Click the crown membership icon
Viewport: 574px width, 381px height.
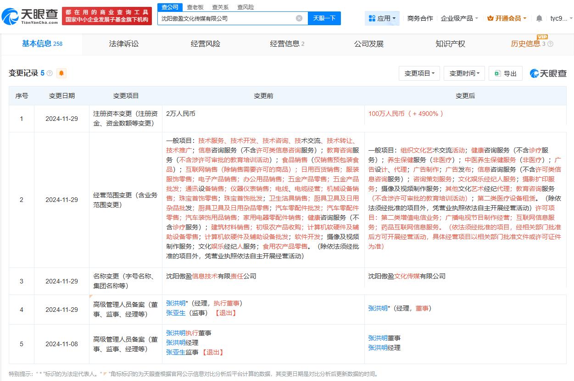click(490, 18)
